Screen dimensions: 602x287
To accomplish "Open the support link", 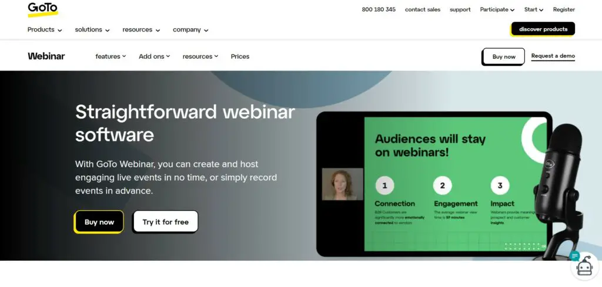I will click(x=460, y=9).
